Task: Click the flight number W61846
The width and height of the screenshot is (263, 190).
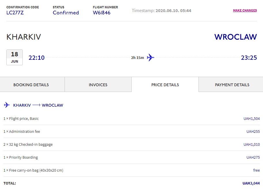Action: click(x=101, y=13)
